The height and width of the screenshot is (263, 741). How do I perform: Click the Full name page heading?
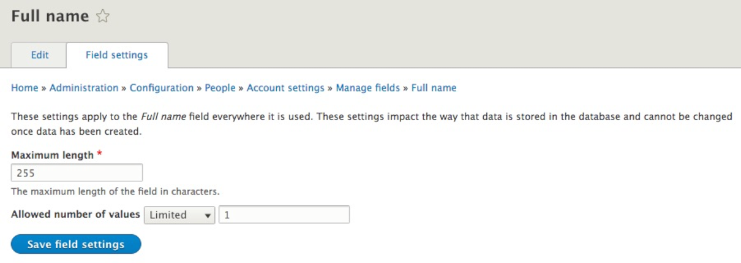(x=50, y=17)
